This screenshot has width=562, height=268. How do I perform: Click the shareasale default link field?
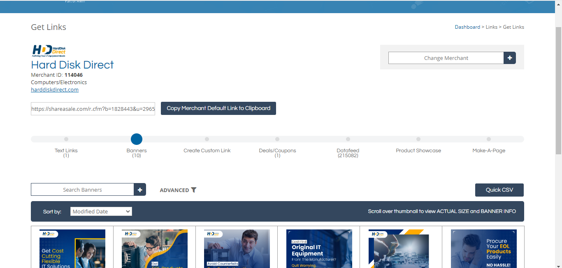point(93,109)
